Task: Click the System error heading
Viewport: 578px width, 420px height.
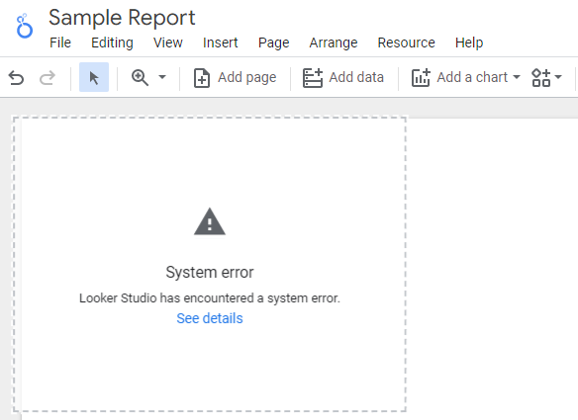Action: pos(210,273)
